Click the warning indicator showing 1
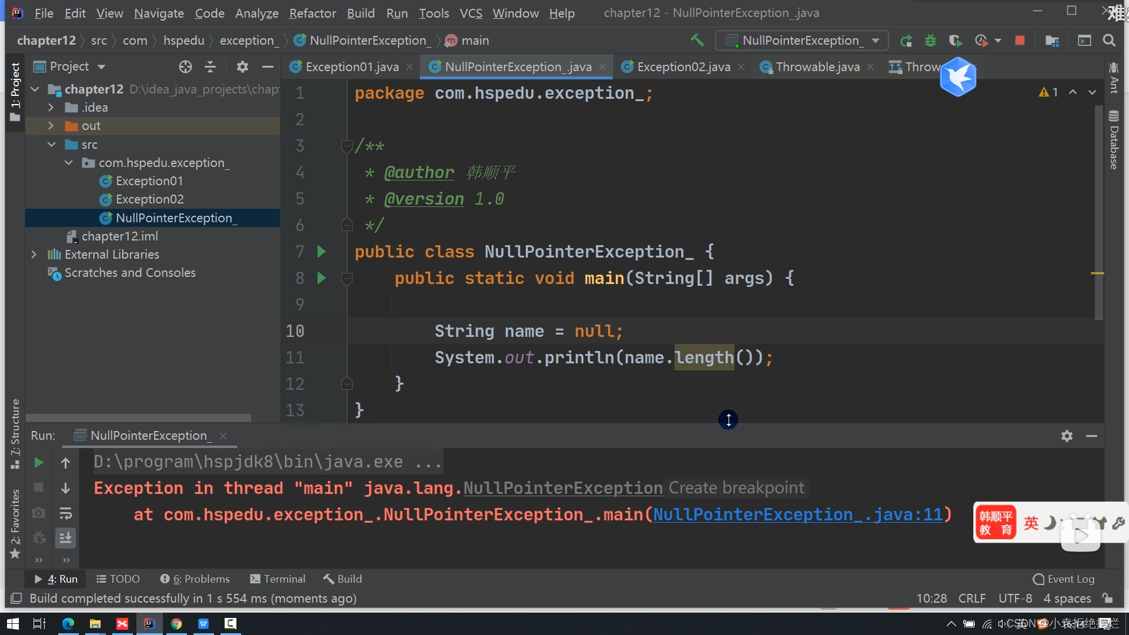Screen dimensions: 1129x635 coord(1048,92)
